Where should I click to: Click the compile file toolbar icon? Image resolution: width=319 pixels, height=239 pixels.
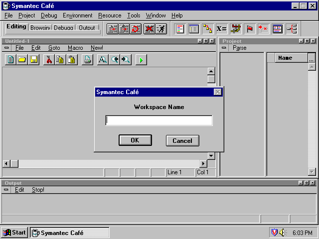(112, 29)
